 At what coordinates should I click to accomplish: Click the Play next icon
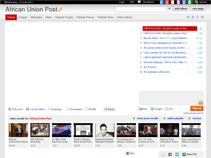10,109
